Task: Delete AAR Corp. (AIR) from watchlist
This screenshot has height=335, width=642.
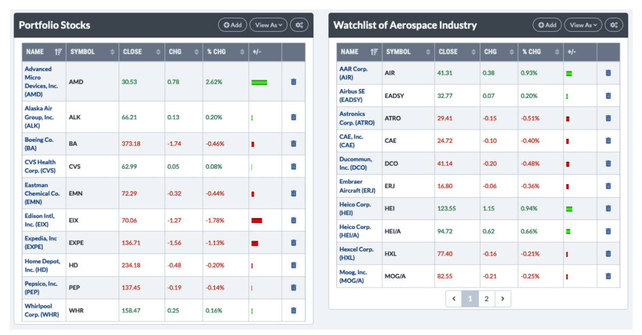Action: click(x=608, y=73)
